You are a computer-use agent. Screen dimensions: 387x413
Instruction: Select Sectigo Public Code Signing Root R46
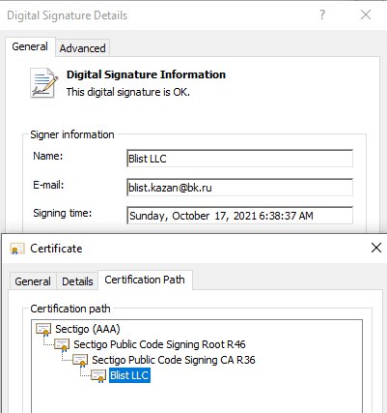click(159, 344)
